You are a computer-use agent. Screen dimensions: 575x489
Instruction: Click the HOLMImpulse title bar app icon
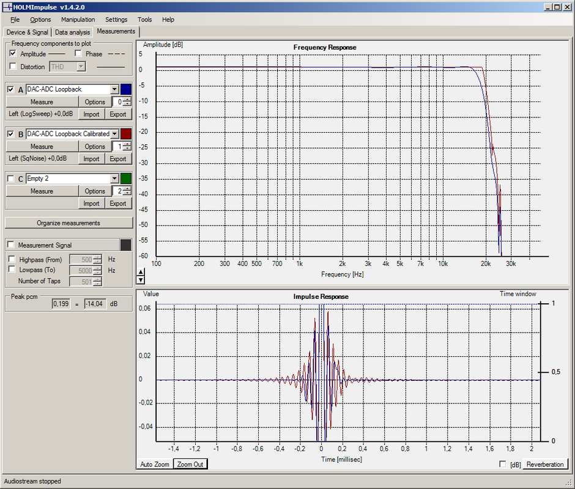point(7,7)
